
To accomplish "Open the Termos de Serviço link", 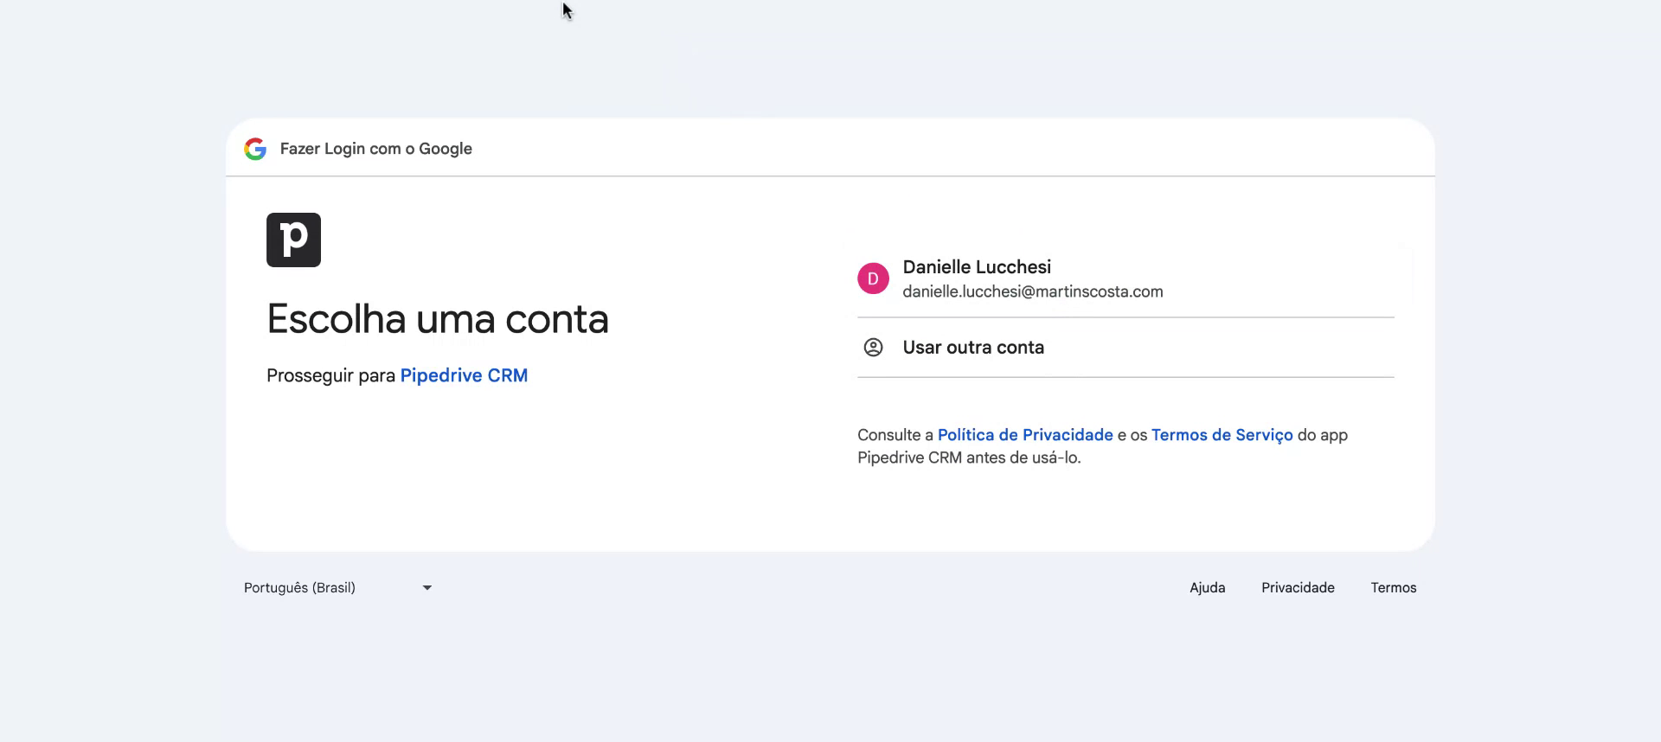I will [x=1222, y=435].
